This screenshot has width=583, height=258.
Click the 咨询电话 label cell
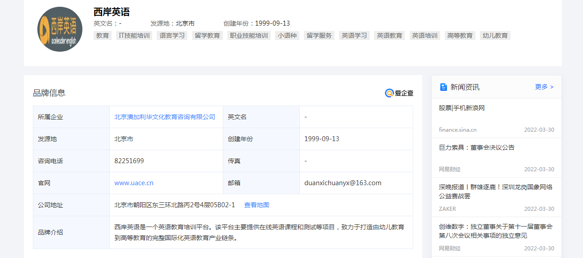pos(71,161)
